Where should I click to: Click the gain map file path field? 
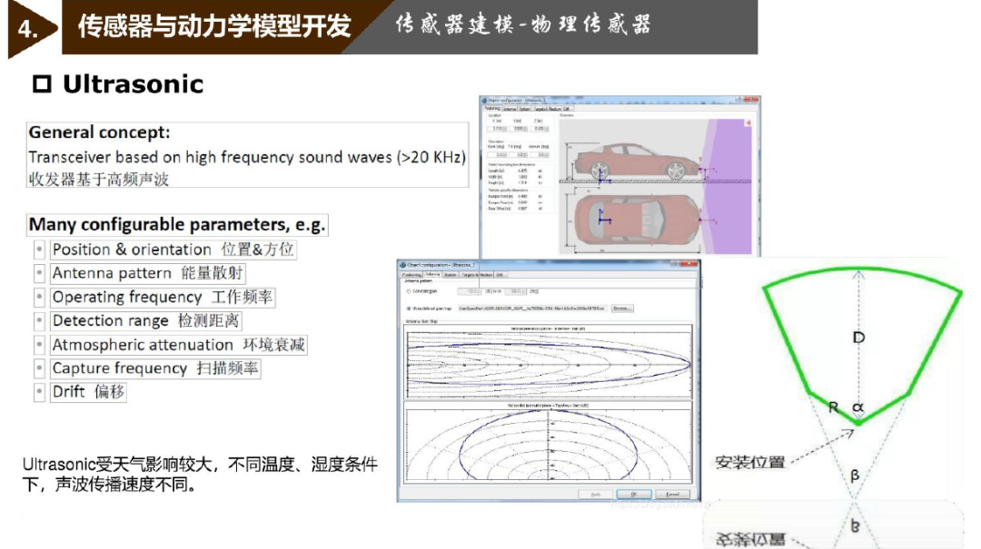[x=533, y=309]
